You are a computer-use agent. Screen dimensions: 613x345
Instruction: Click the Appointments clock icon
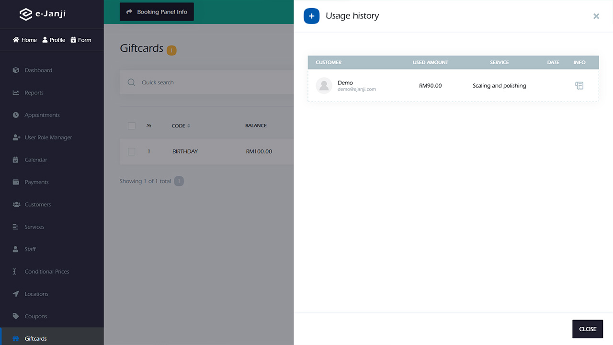(x=16, y=115)
